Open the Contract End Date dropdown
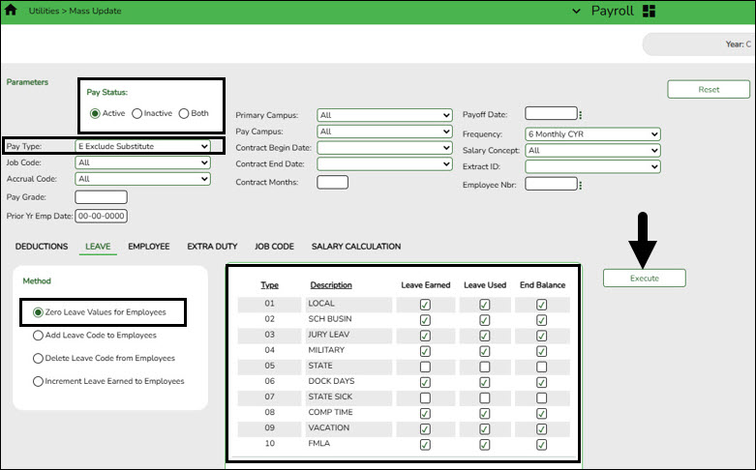Screen dimensions: 756x470 [384, 163]
